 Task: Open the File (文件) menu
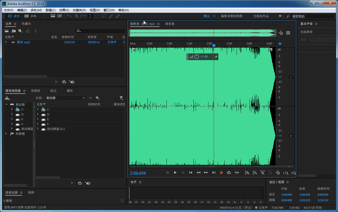(9, 10)
